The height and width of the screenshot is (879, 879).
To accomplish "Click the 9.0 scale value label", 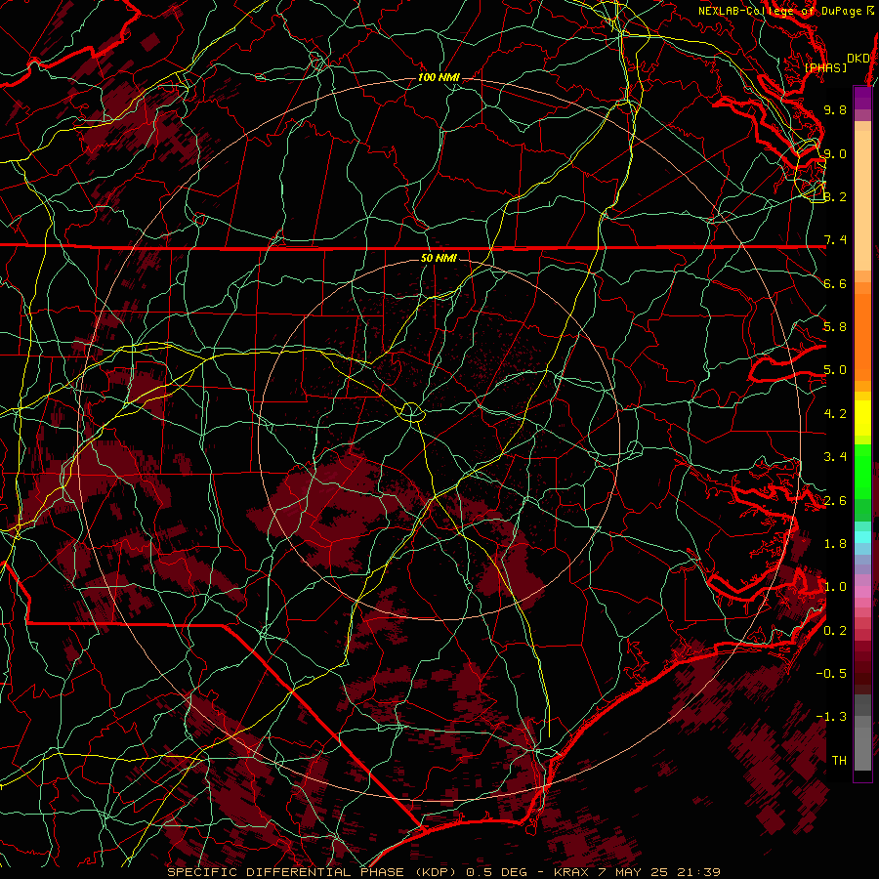I will (x=835, y=153).
